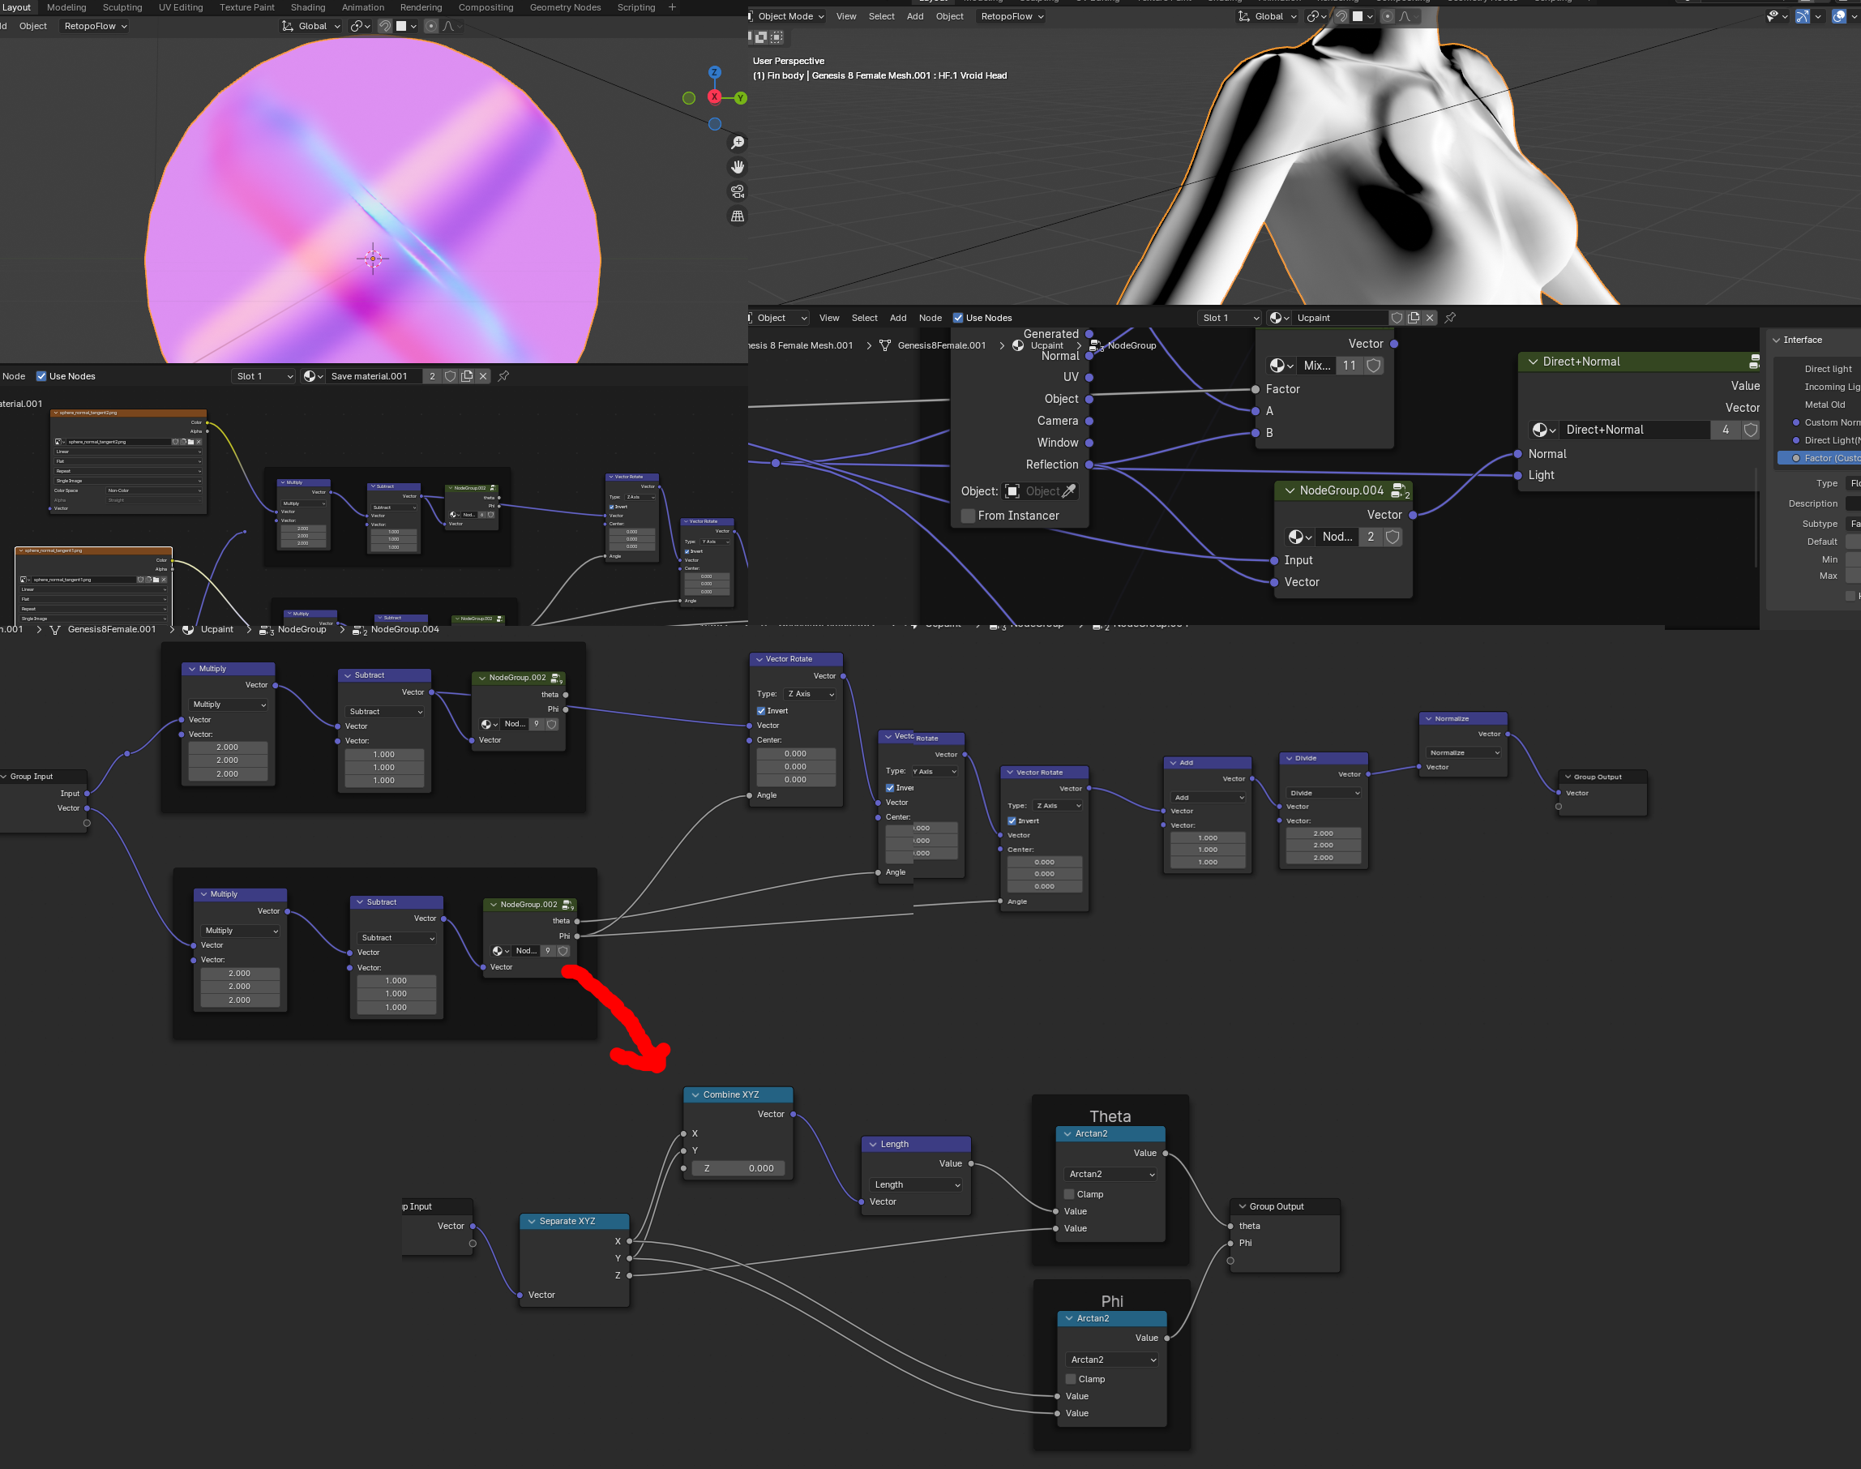Open the Node menu in the Upcaint editor

(x=930, y=317)
